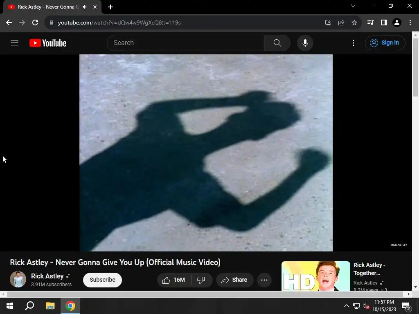Viewport: 419px width, 314px height.
Task: Open the Chrome profile avatar icon
Action: (397, 23)
